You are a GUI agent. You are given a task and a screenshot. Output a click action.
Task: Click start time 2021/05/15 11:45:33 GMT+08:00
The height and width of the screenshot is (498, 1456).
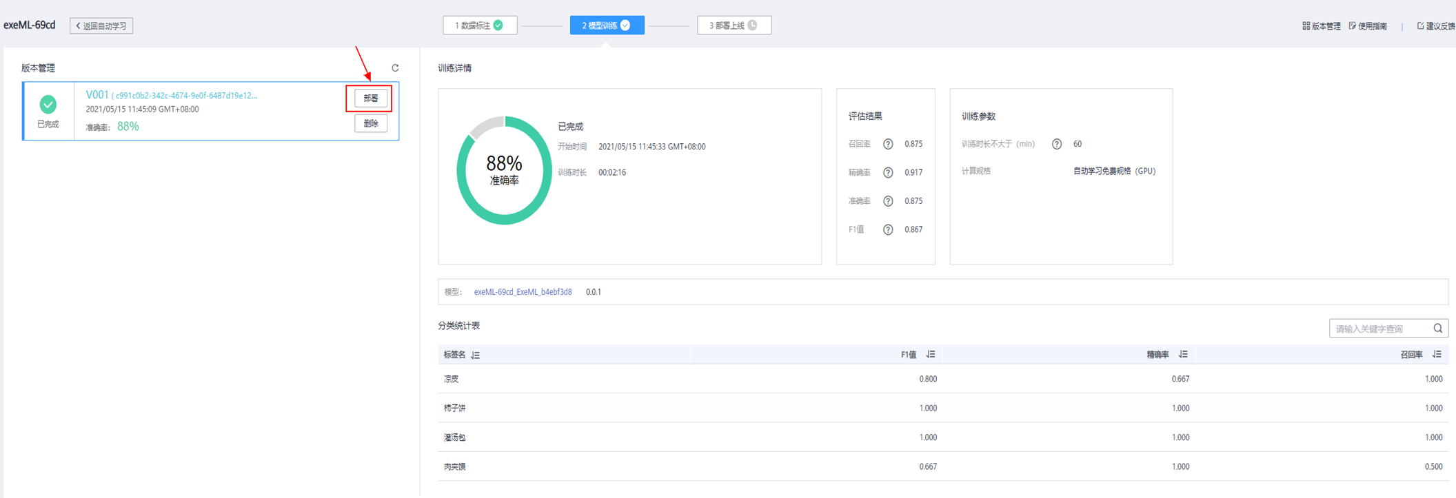coord(651,147)
